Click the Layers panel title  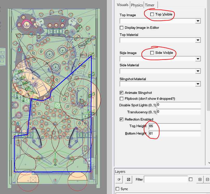click(x=120, y=171)
